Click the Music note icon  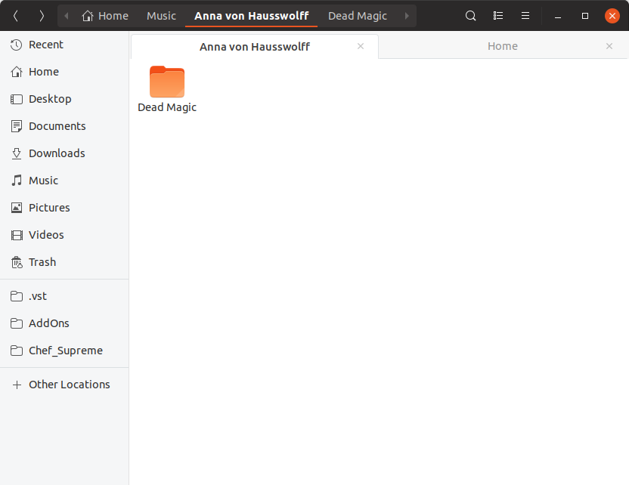tap(17, 181)
